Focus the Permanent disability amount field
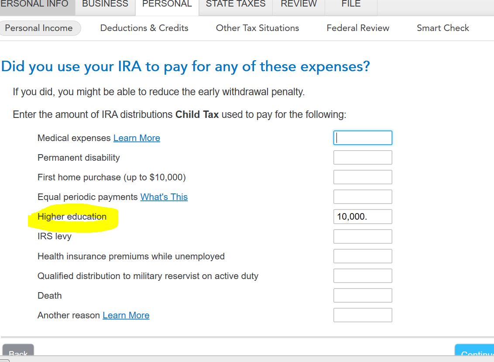The width and height of the screenshot is (494, 362). (363, 158)
